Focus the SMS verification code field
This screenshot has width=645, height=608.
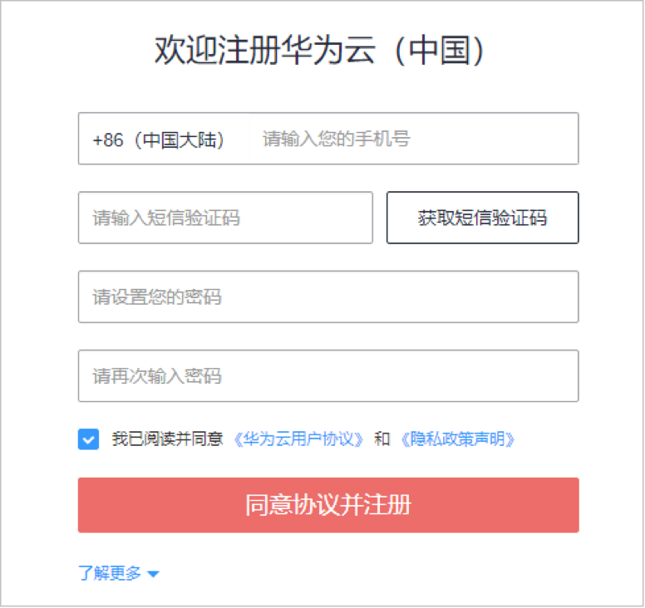(x=225, y=218)
